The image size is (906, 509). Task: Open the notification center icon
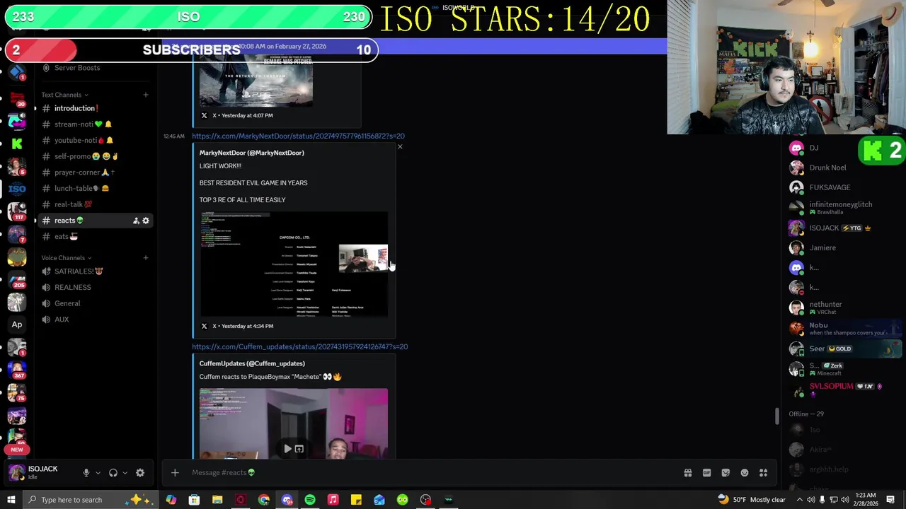(890, 500)
